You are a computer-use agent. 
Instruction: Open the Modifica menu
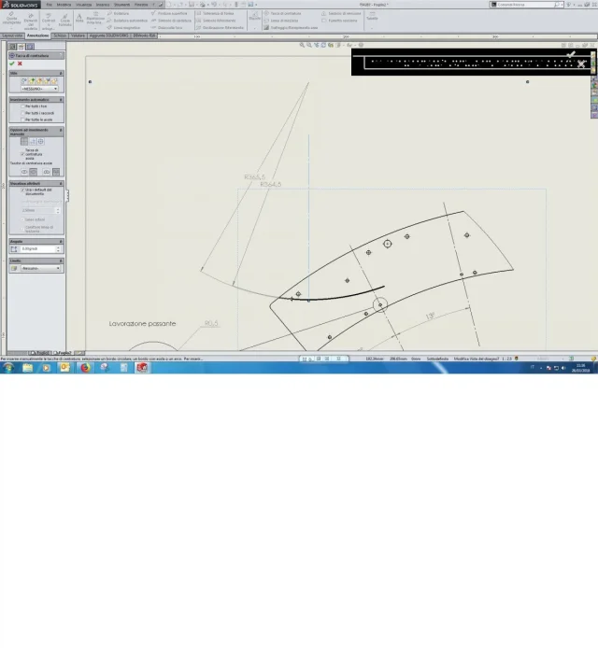coord(64,5)
